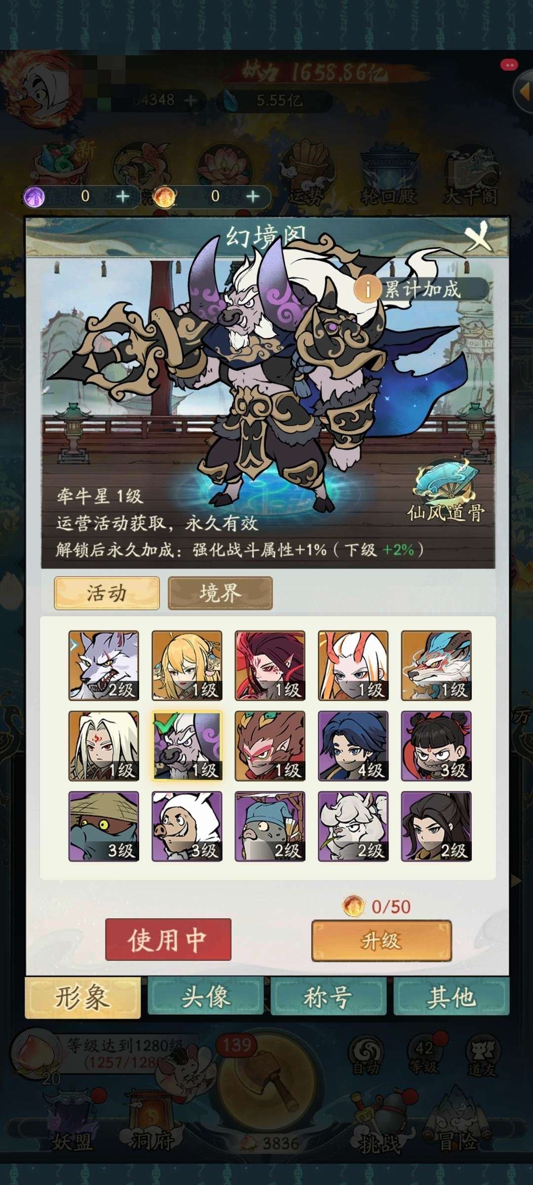Screen dimensions: 533x1185
Task: Select the blonde-haired character skin
Action: 187,665
